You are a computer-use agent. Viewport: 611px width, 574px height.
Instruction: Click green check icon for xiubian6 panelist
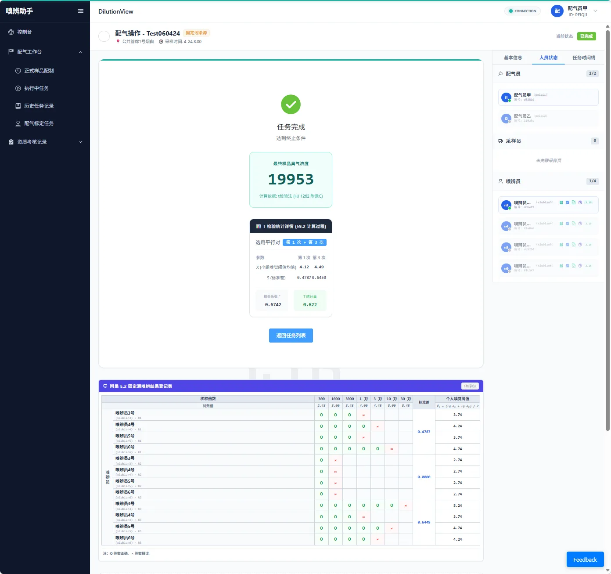coord(561,266)
